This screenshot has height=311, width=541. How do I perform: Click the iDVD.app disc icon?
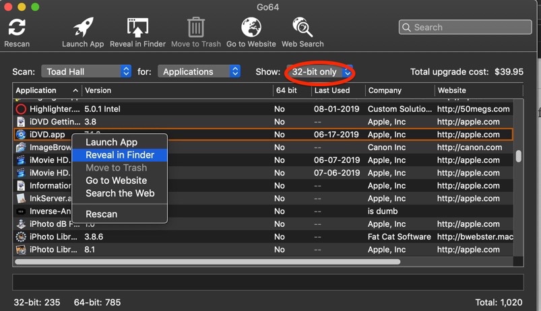(x=21, y=135)
